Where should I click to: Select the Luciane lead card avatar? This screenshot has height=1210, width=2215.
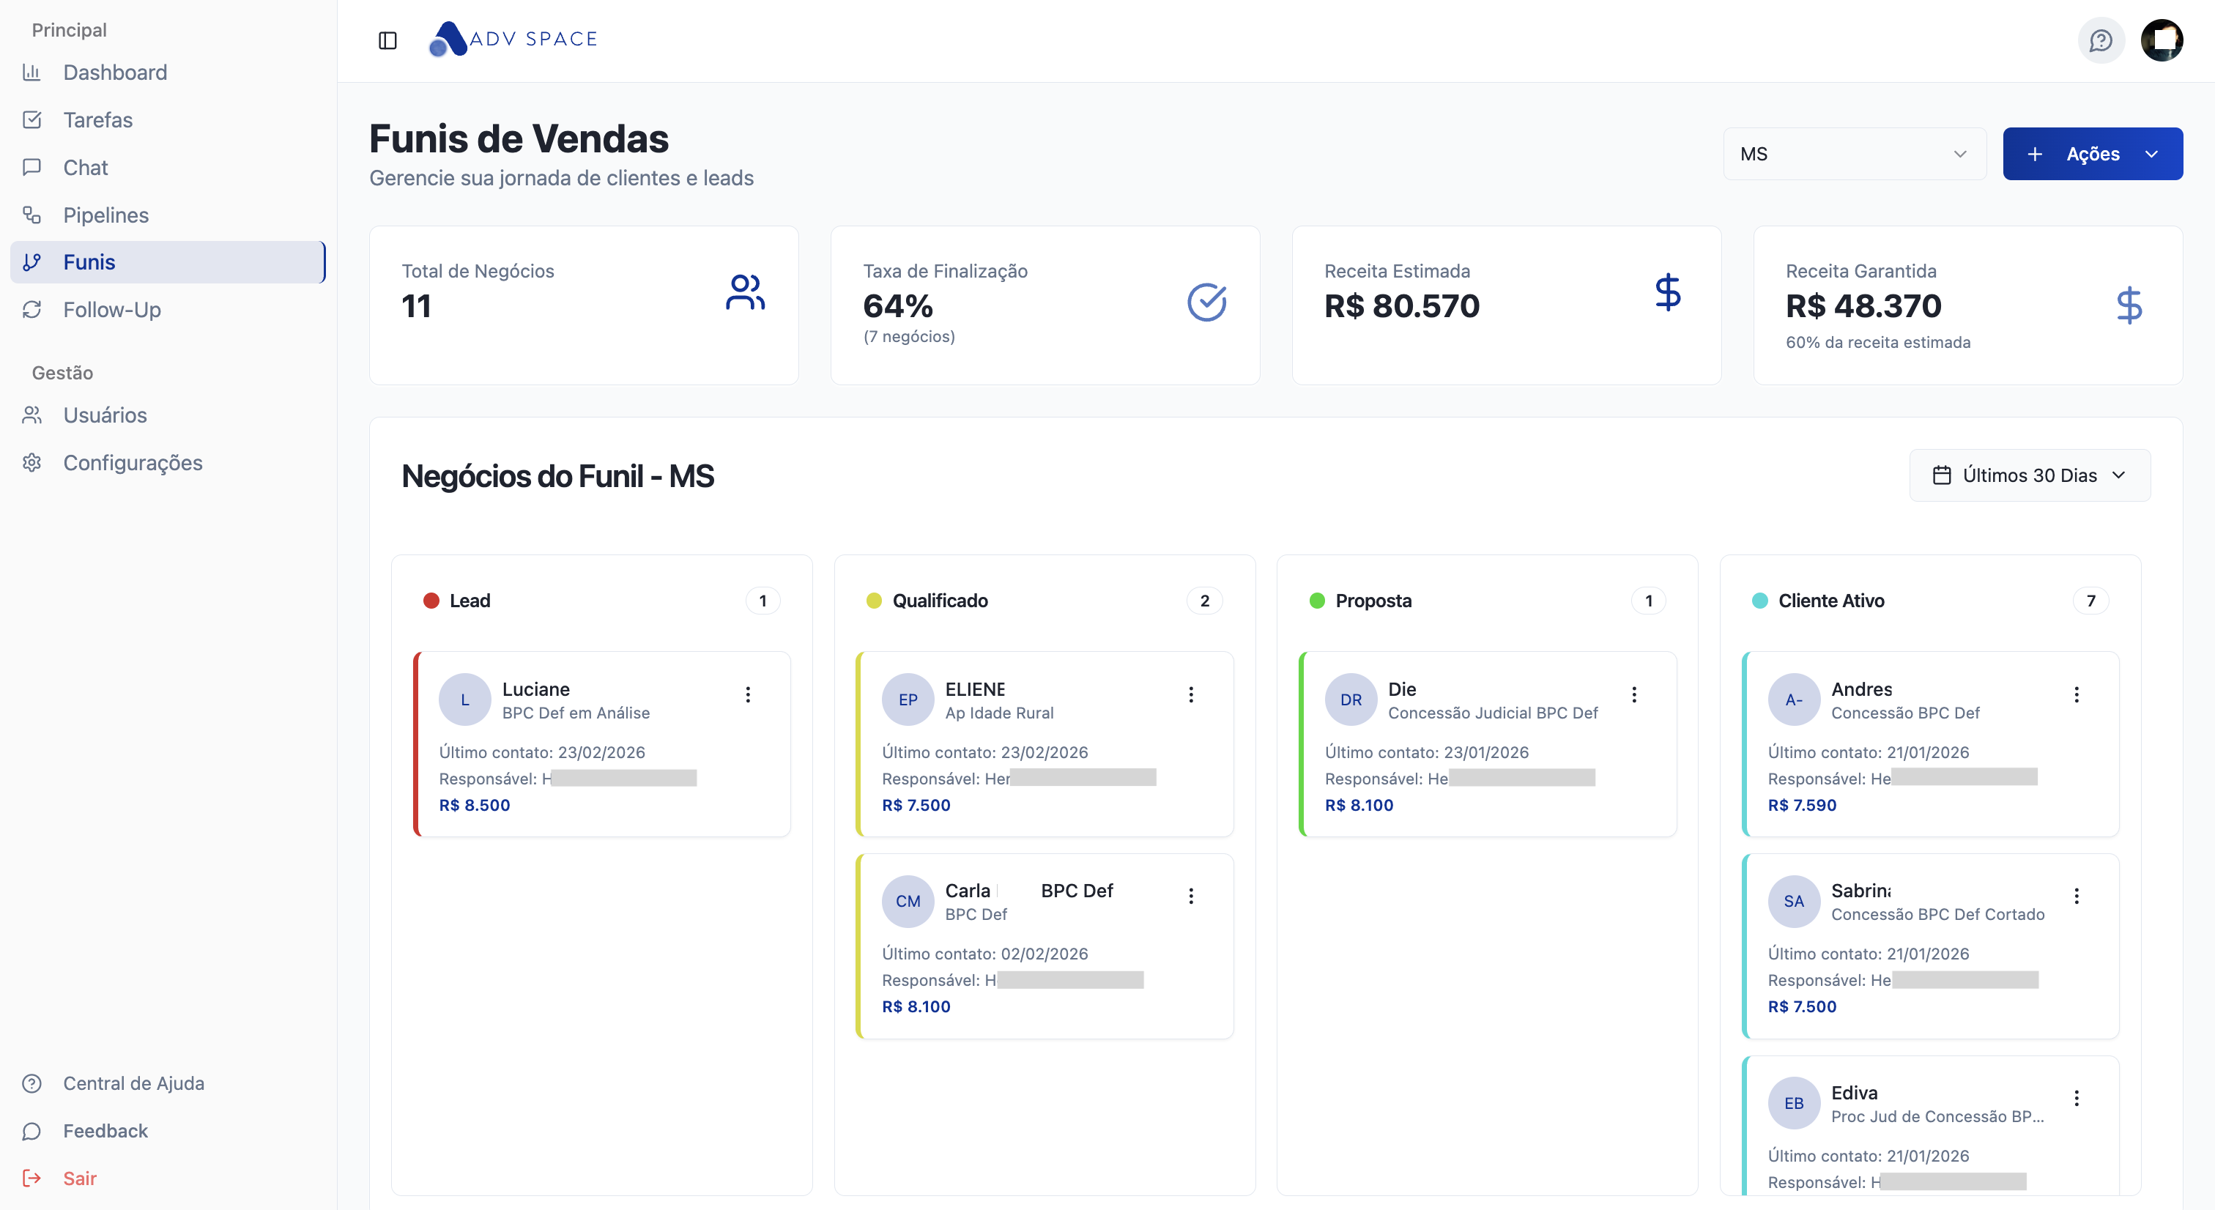pyautogui.click(x=465, y=699)
